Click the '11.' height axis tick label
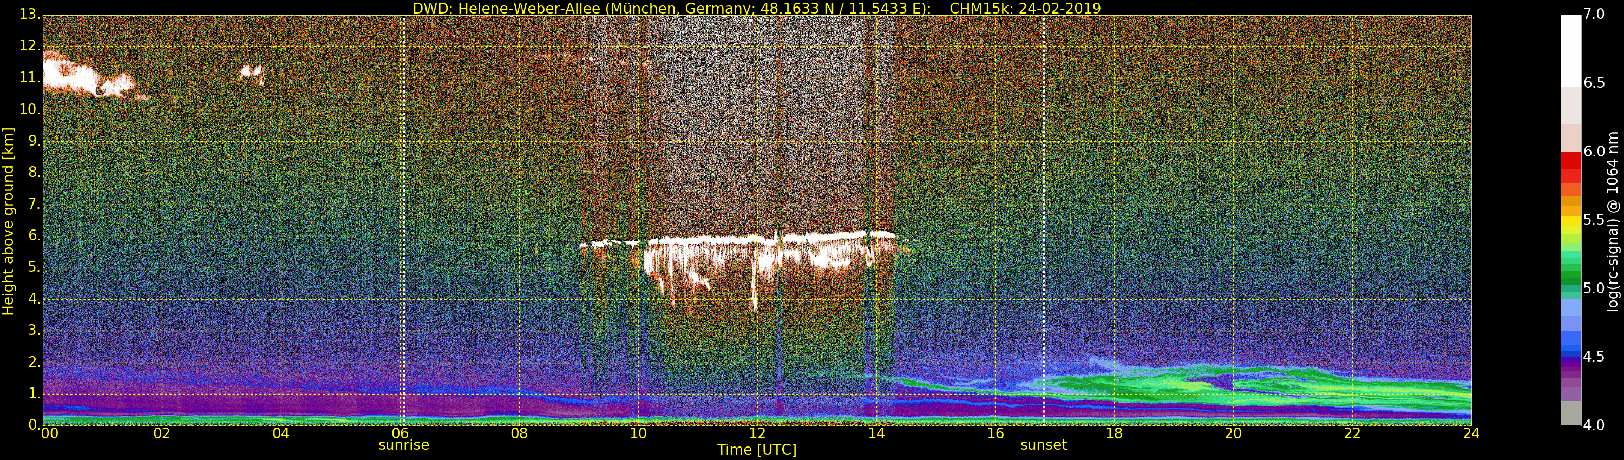This screenshot has width=1624, height=460. [x=30, y=77]
